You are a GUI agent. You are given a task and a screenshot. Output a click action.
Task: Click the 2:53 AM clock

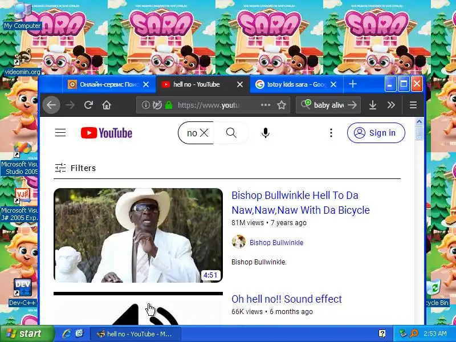tap(435, 333)
